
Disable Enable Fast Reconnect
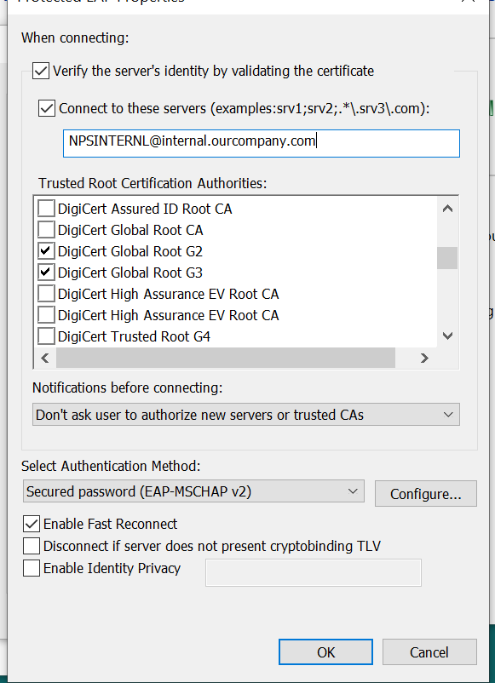click(x=32, y=524)
